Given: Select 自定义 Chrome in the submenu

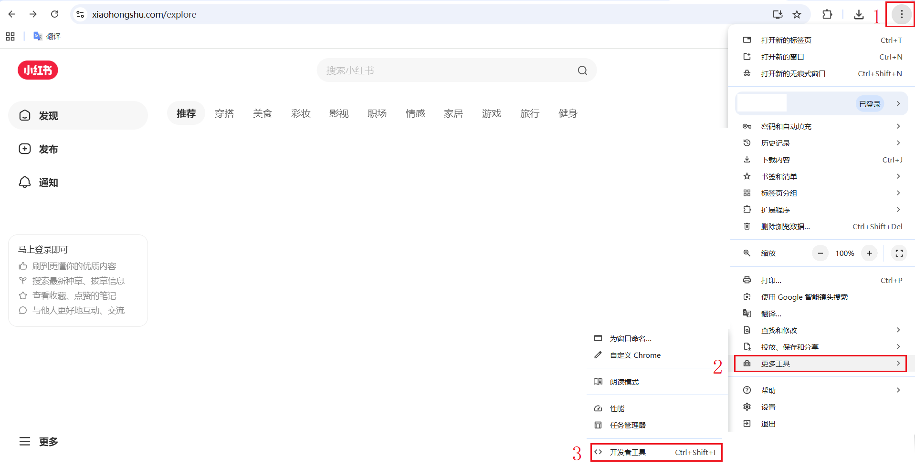Looking at the screenshot, I should (656, 355).
